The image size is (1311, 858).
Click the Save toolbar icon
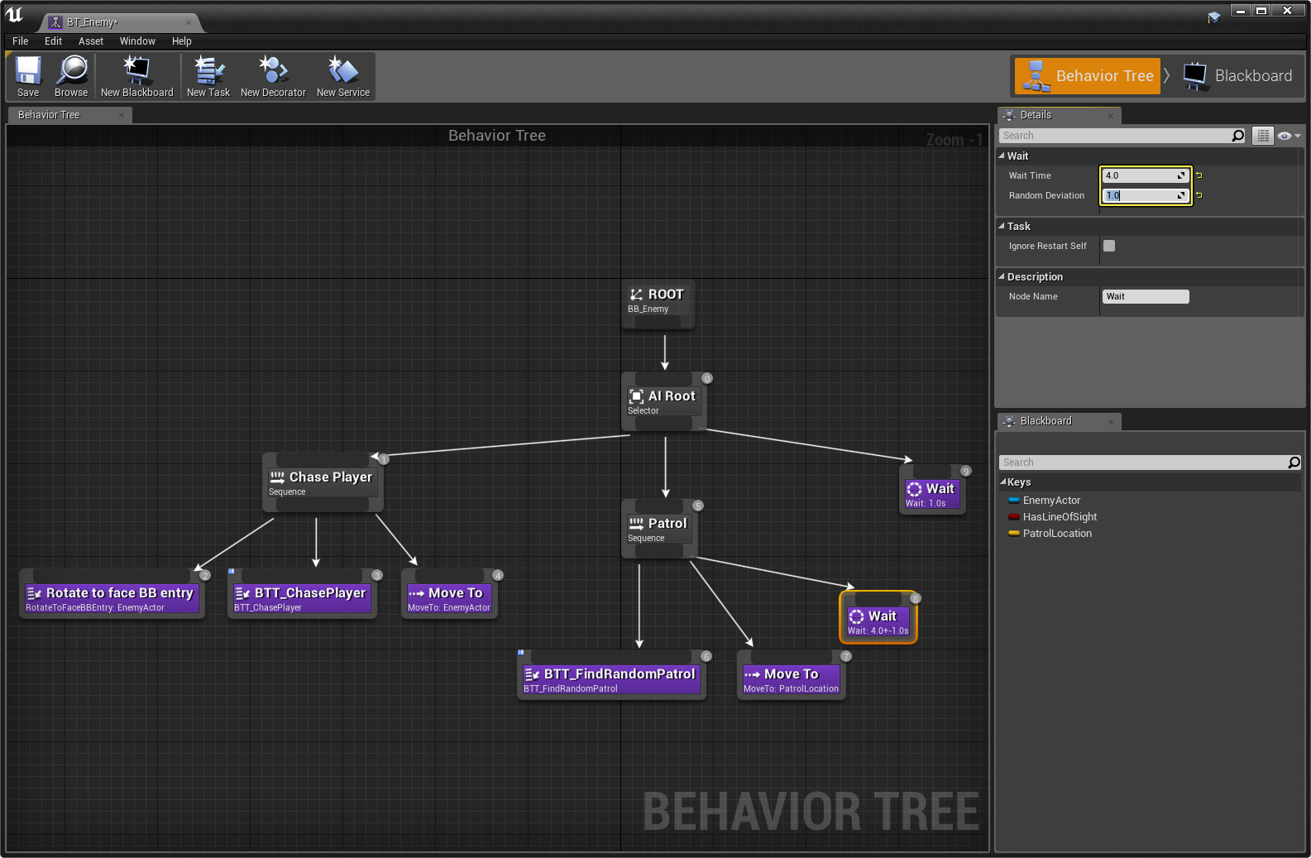(28, 76)
